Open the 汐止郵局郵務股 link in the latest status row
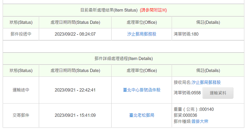This screenshot has width=245, height=129. 142,34
